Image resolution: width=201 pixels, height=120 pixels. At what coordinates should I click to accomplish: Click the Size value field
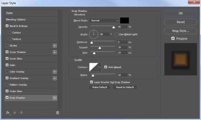tap(122, 53)
